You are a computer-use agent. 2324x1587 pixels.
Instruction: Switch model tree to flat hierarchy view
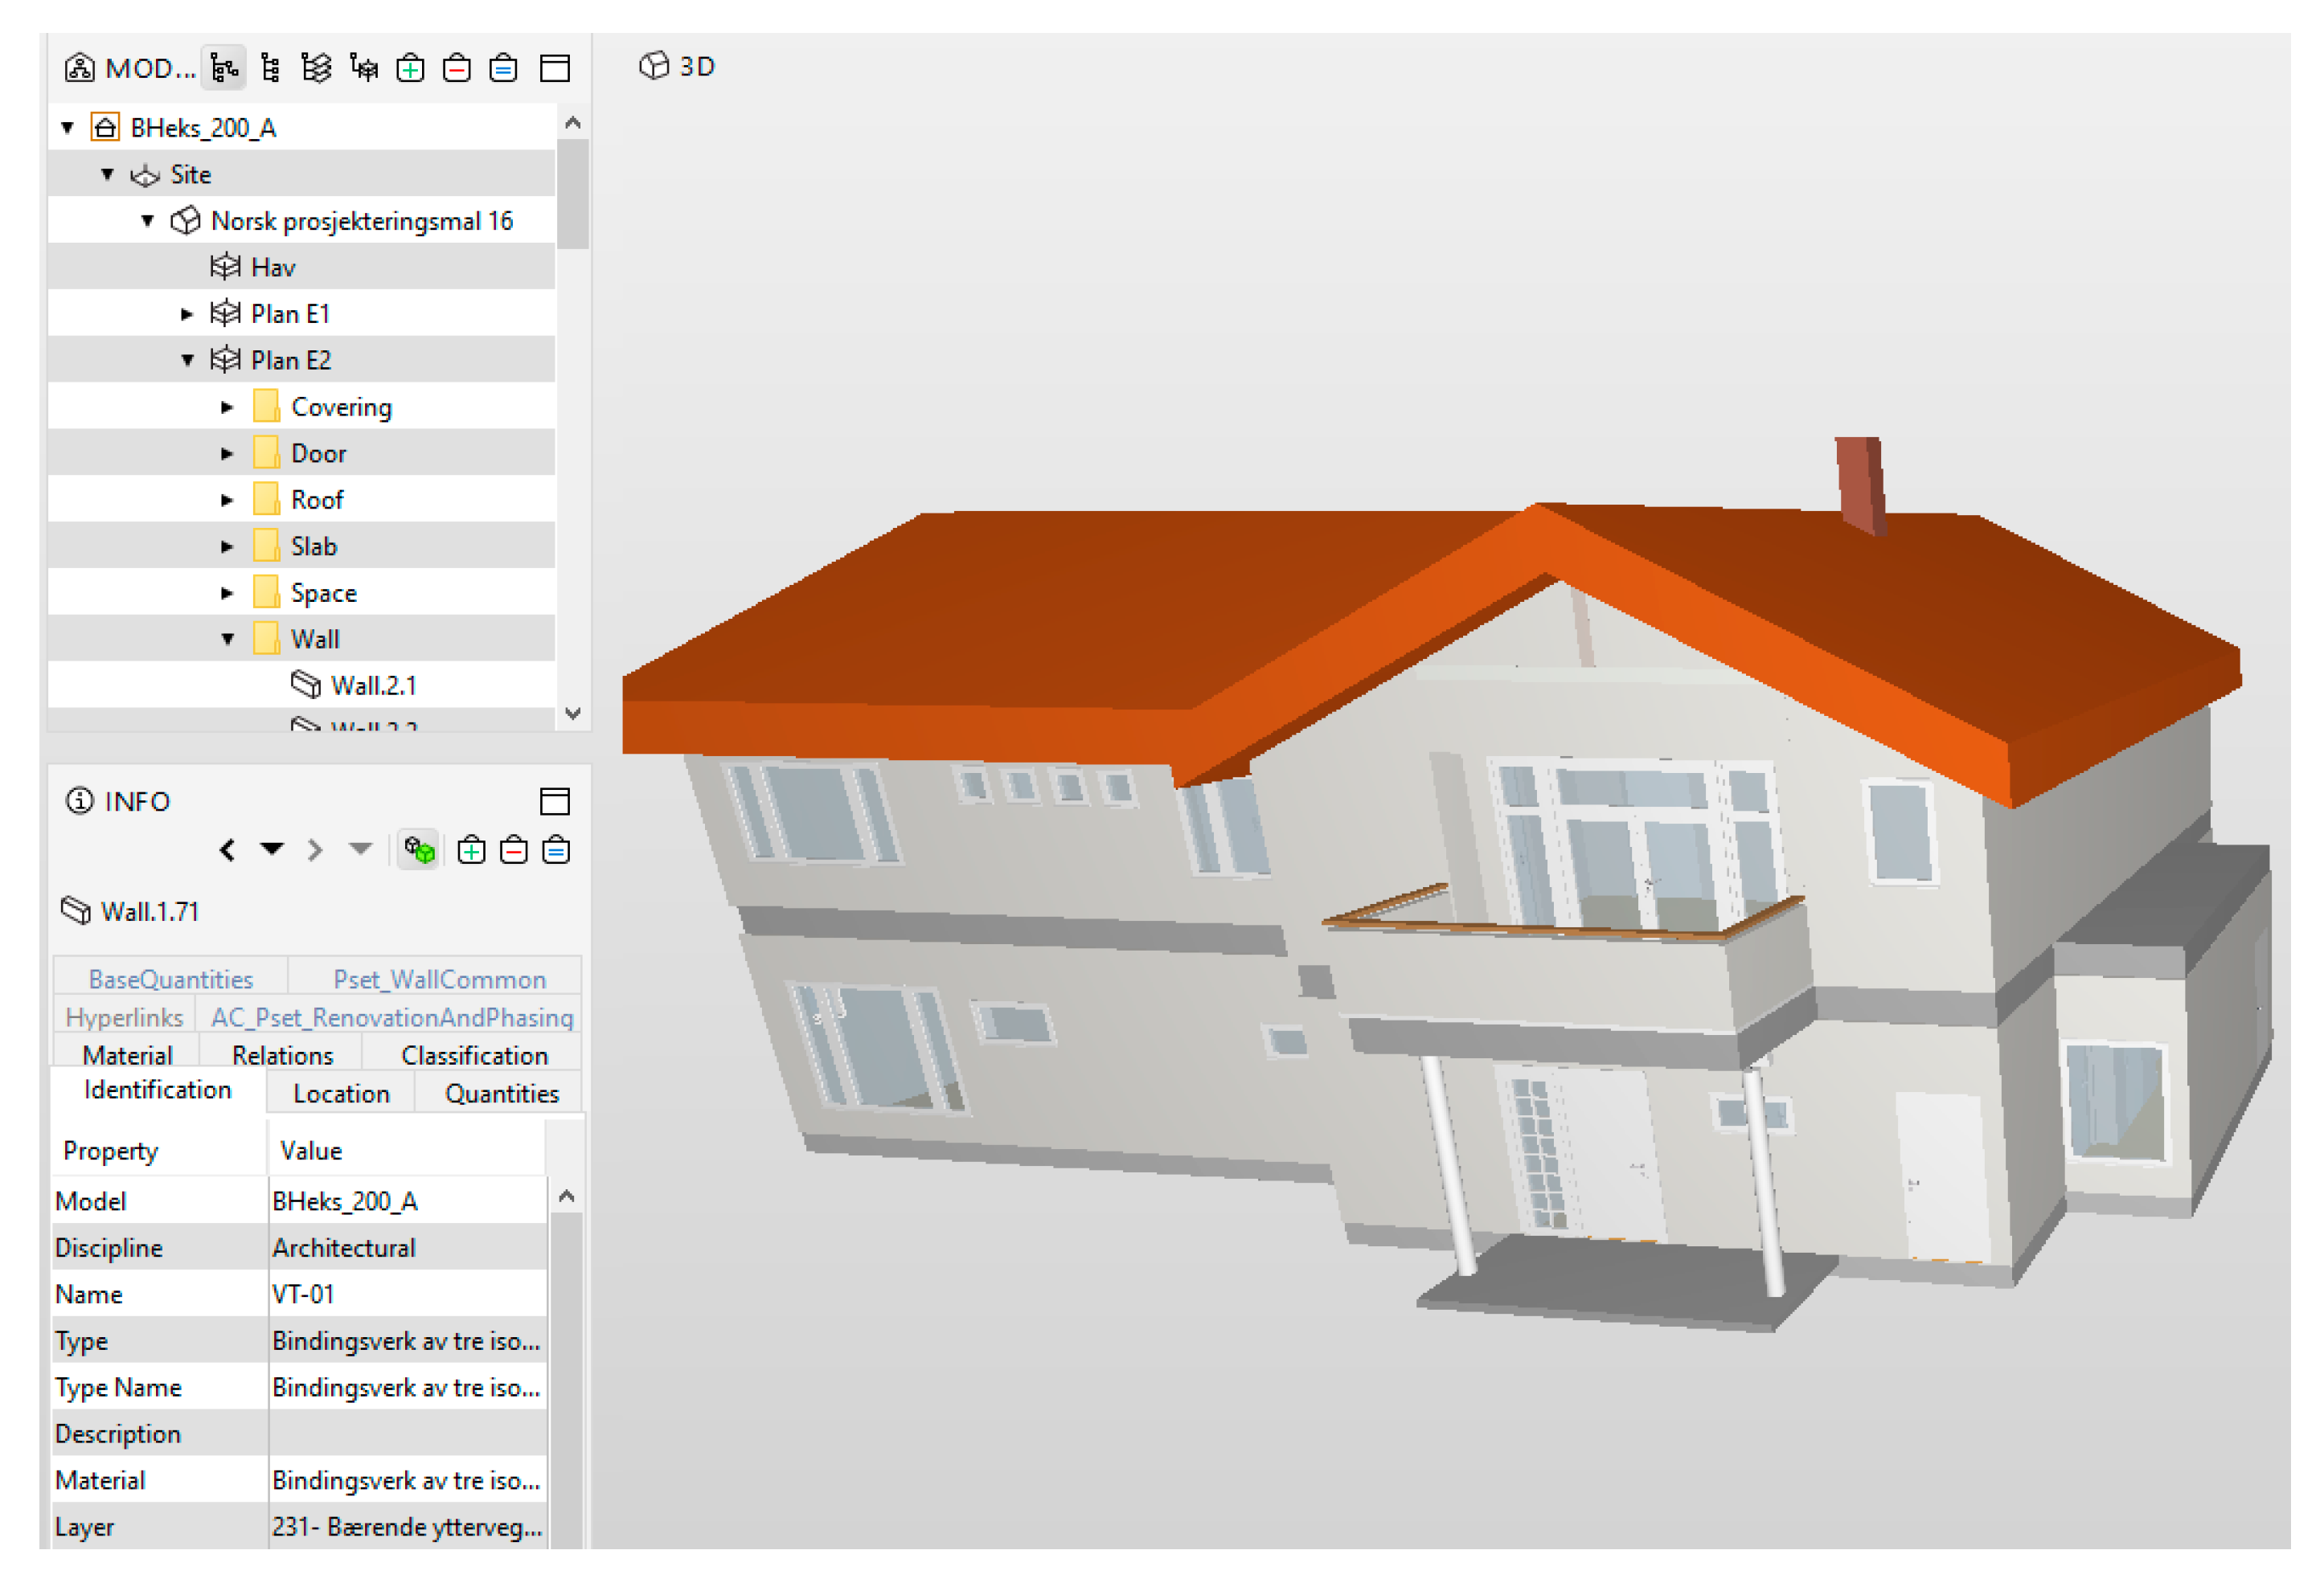click(270, 68)
